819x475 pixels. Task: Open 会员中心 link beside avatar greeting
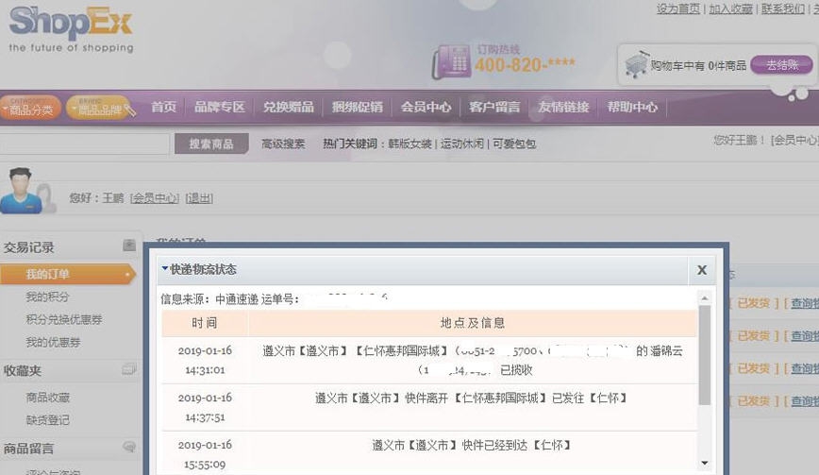[x=155, y=198]
